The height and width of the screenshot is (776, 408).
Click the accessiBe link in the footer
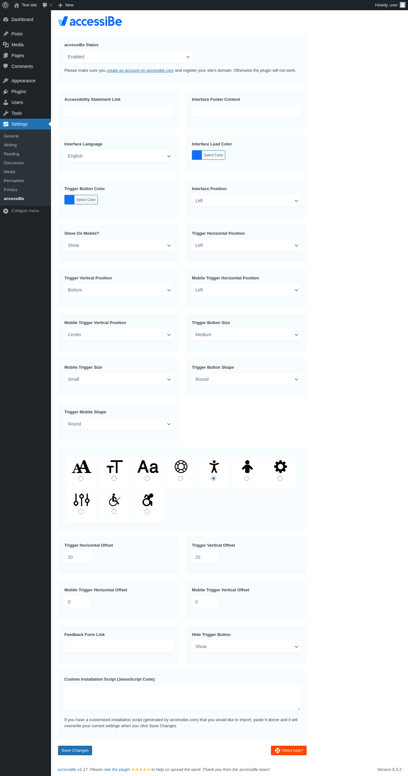point(67,769)
